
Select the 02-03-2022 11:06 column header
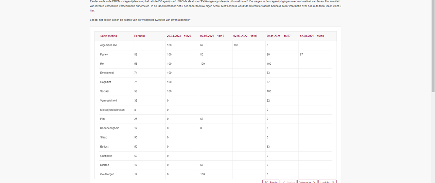[245, 36]
